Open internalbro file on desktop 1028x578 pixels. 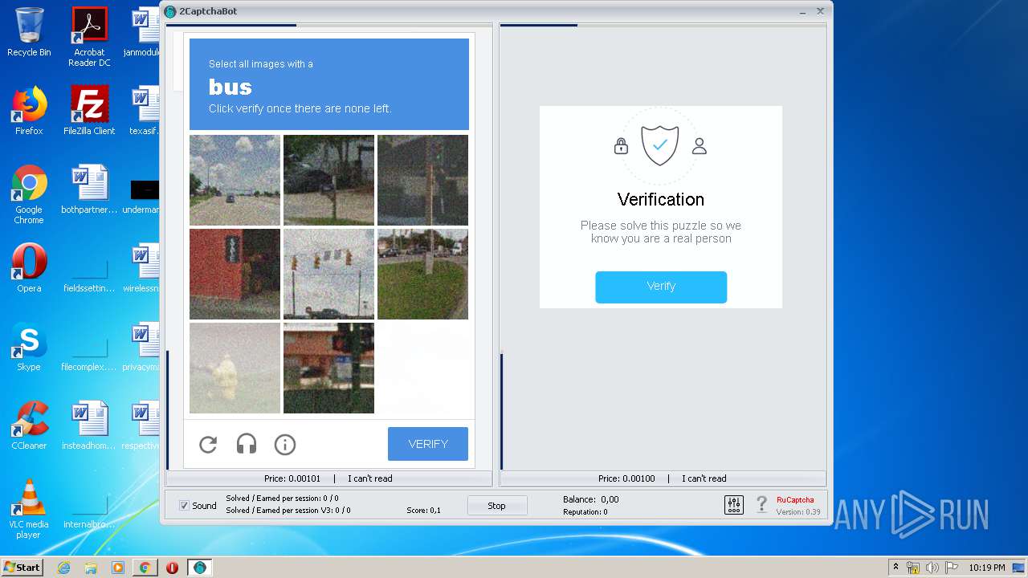click(x=89, y=509)
